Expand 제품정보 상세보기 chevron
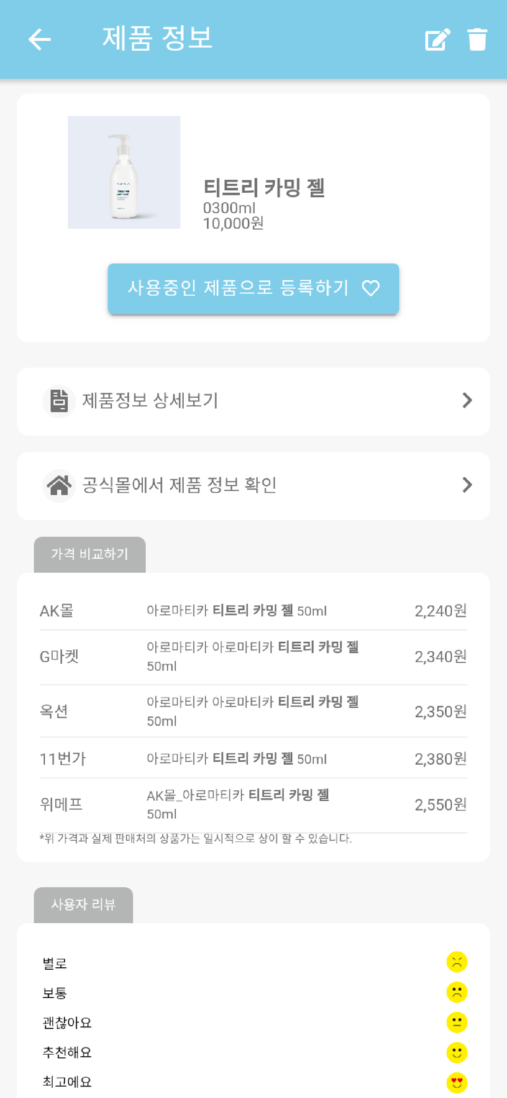 pyautogui.click(x=467, y=400)
